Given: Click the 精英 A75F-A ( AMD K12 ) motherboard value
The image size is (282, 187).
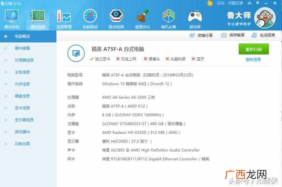Looking at the screenshot, I should (x=125, y=106).
